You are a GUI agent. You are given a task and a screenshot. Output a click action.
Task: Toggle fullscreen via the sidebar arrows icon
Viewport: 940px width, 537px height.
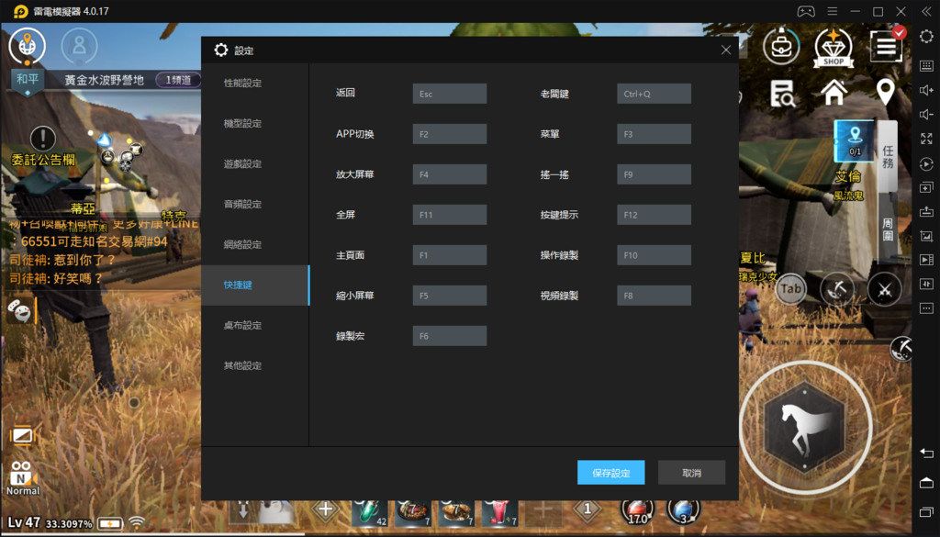point(926,139)
